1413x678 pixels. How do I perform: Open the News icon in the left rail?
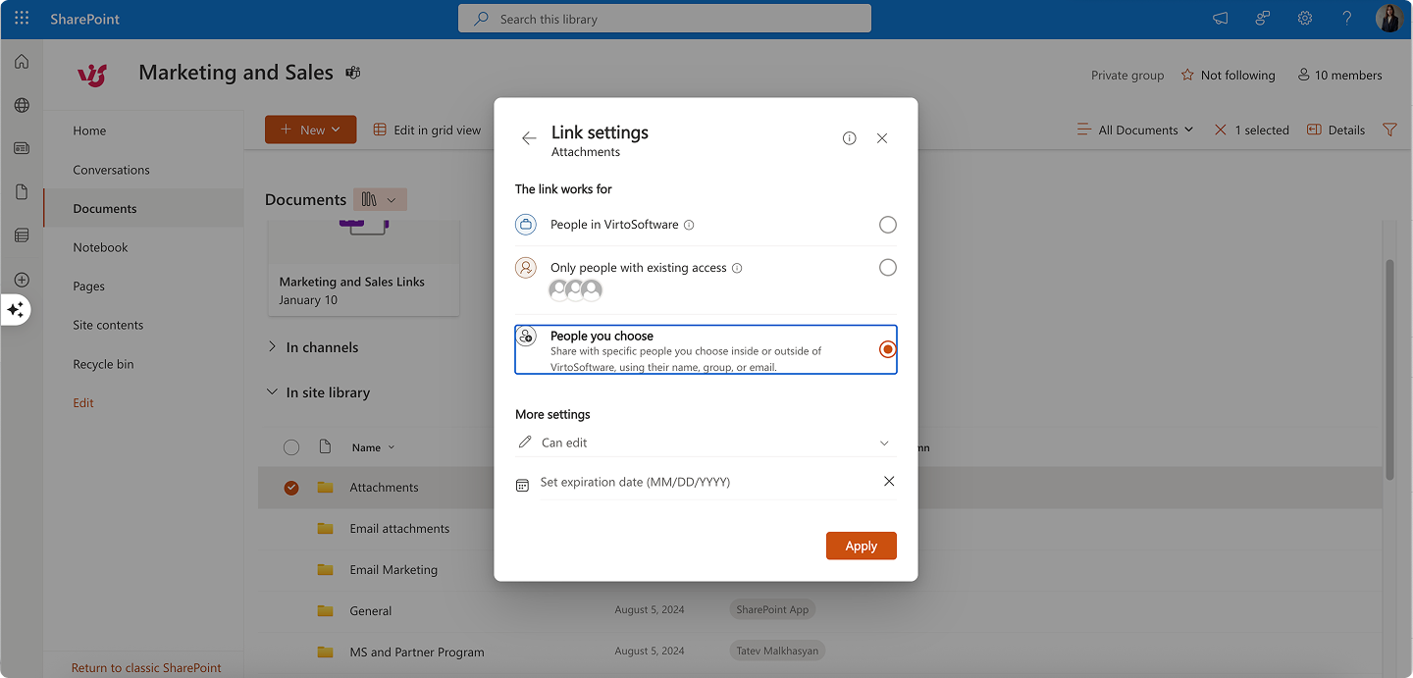(x=21, y=147)
